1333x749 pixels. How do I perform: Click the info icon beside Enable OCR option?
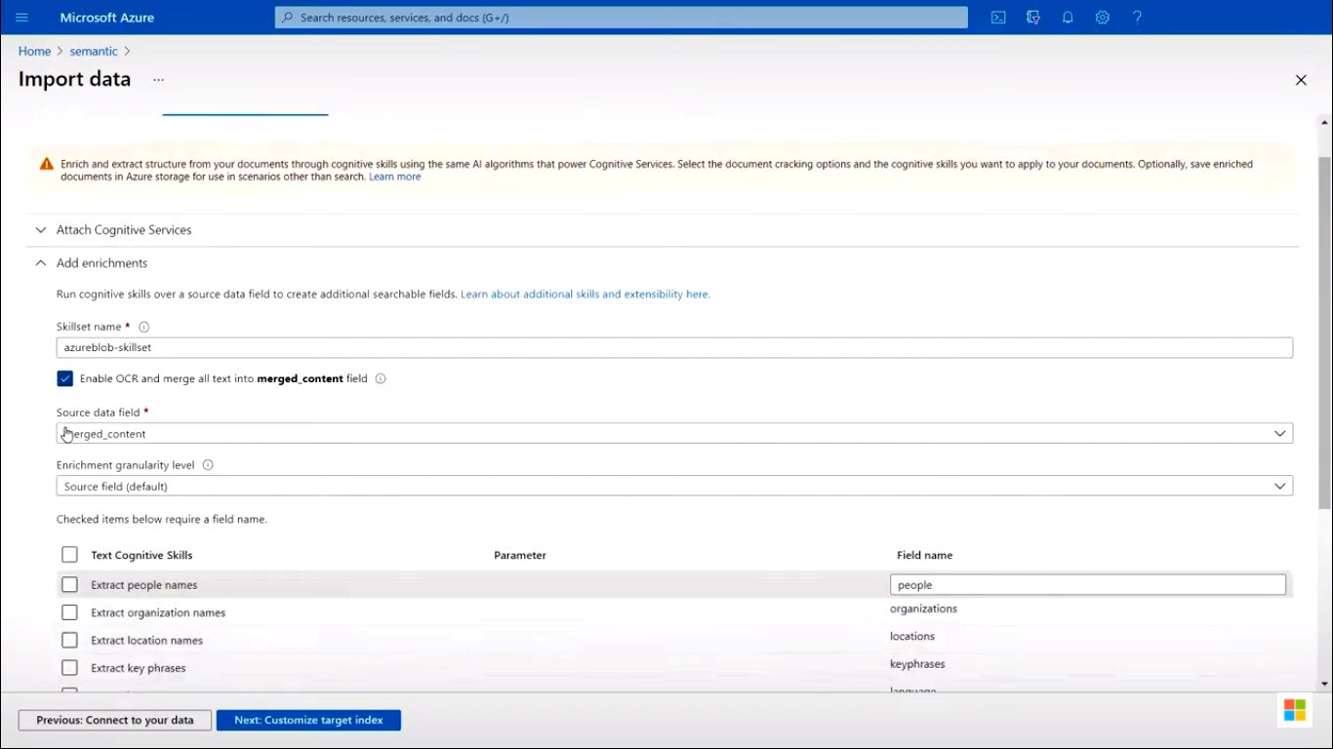pyautogui.click(x=381, y=378)
